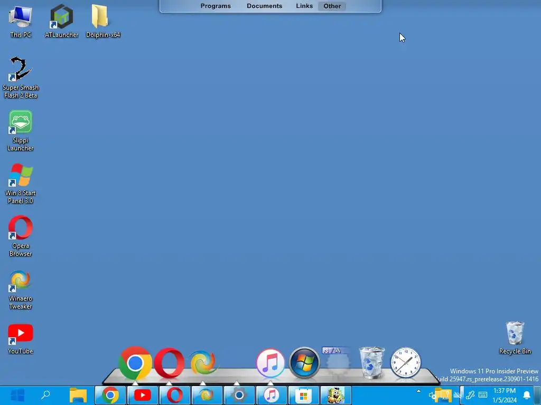
Task: Switch to YouTube app on taskbar
Action: tap(143, 396)
